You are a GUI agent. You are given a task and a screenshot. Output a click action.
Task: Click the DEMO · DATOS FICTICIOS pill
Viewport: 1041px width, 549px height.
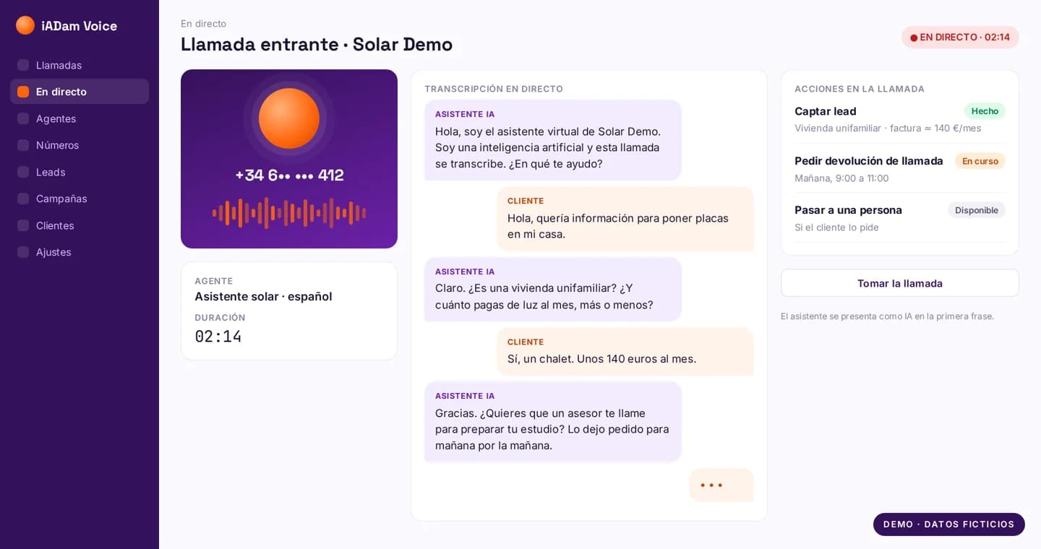click(949, 524)
